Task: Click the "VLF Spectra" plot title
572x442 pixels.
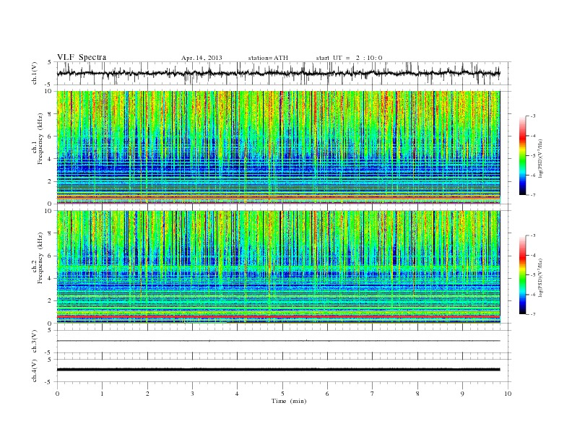Action: click(x=82, y=57)
